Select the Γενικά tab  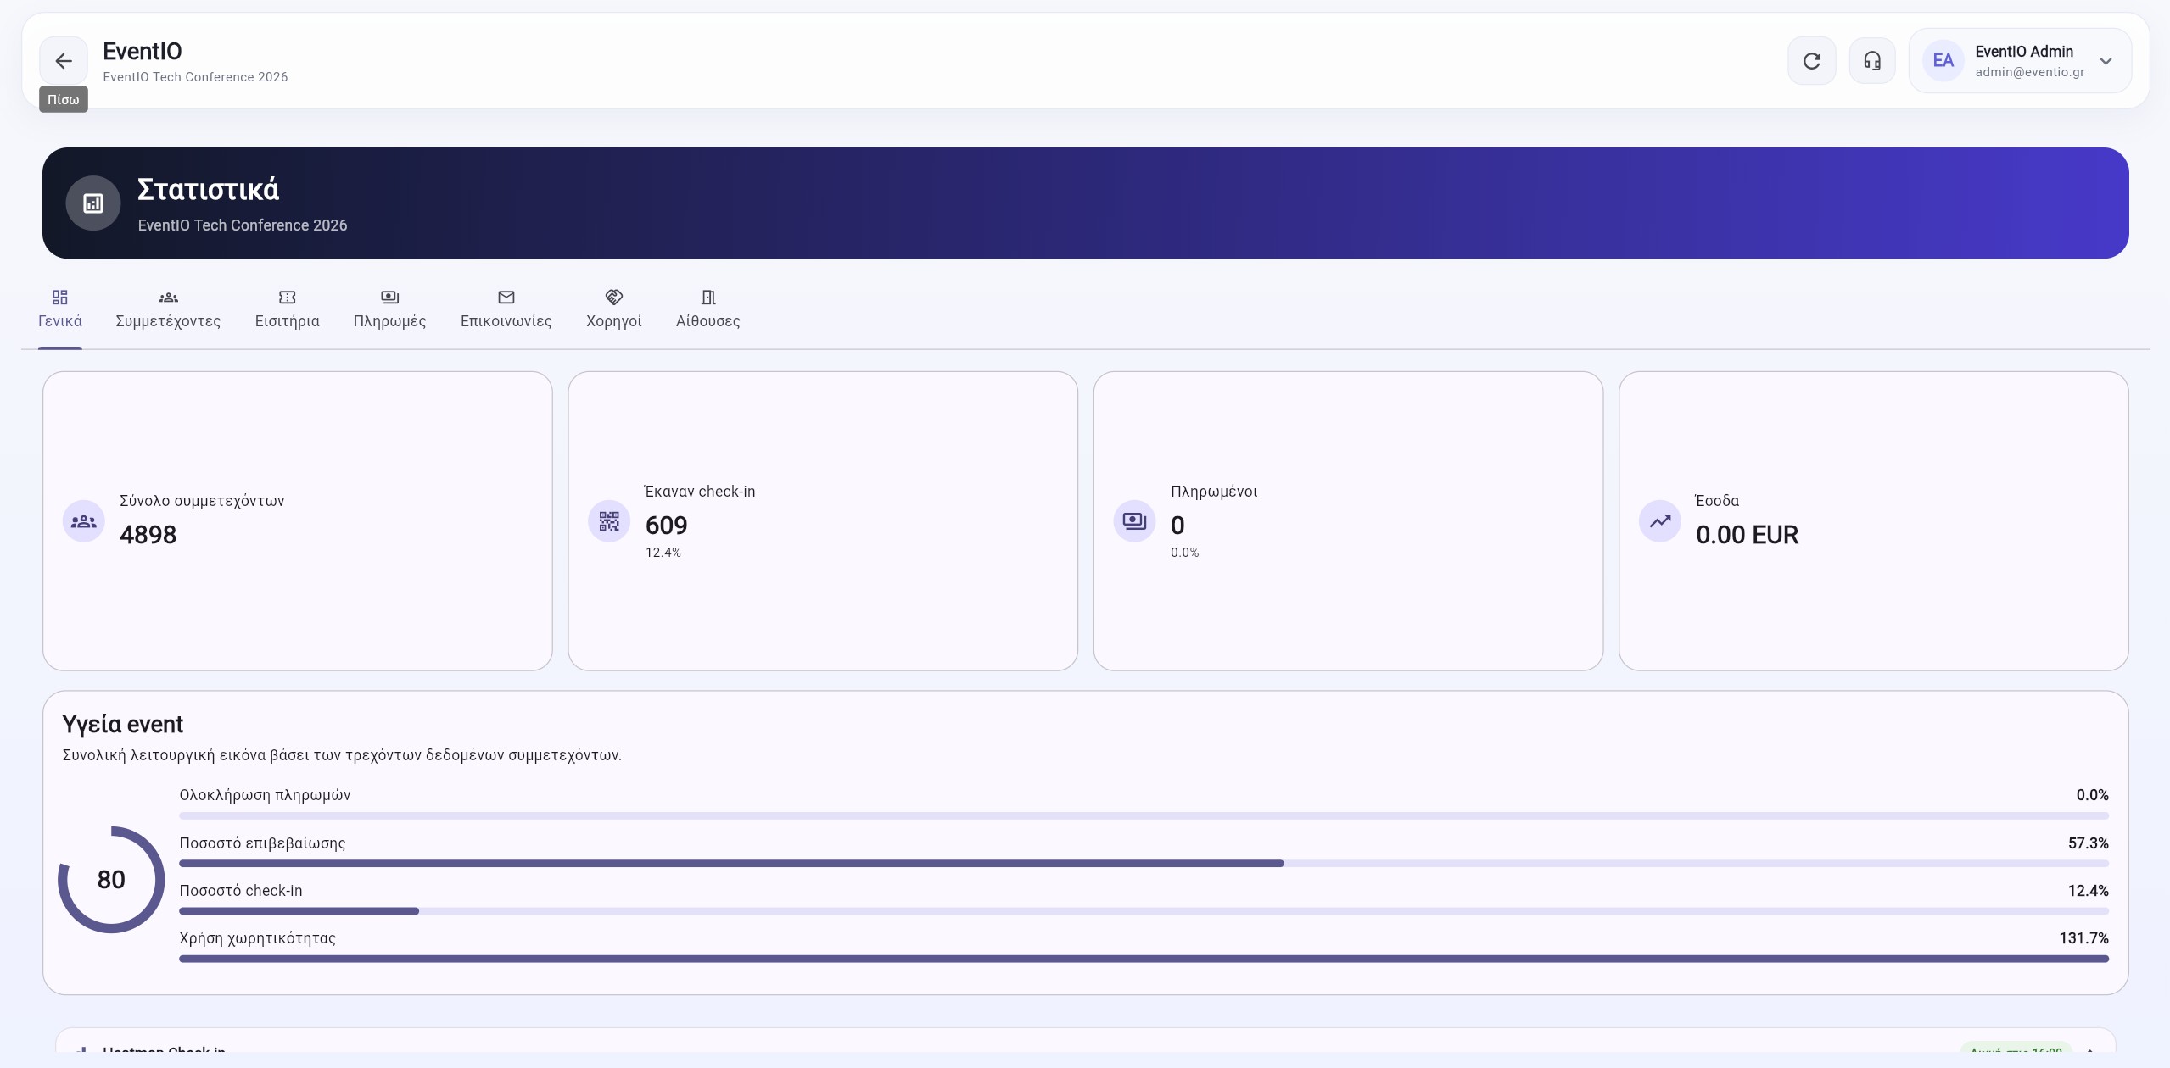(60, 309)
